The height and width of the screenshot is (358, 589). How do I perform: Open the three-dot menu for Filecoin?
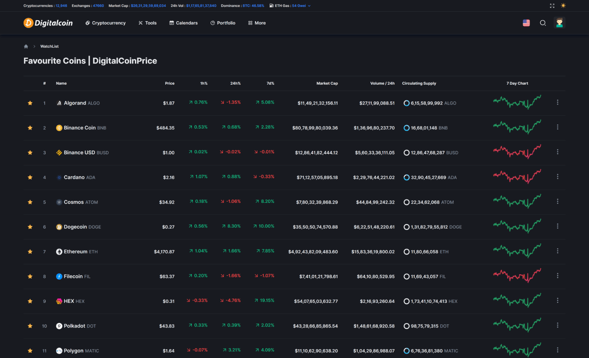558,276
